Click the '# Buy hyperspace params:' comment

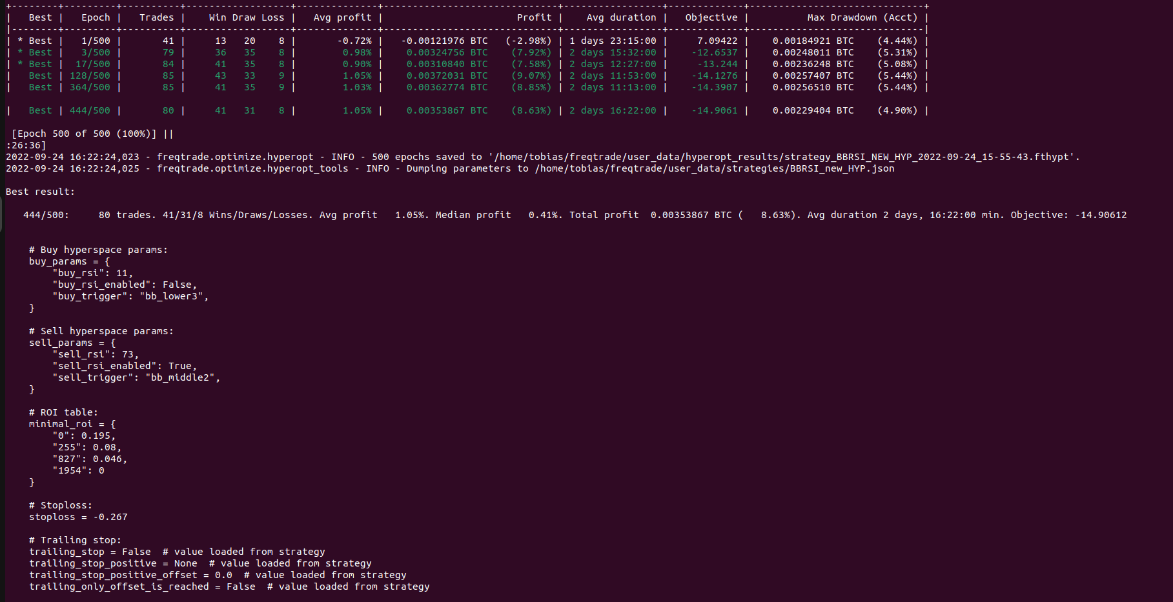98,250
